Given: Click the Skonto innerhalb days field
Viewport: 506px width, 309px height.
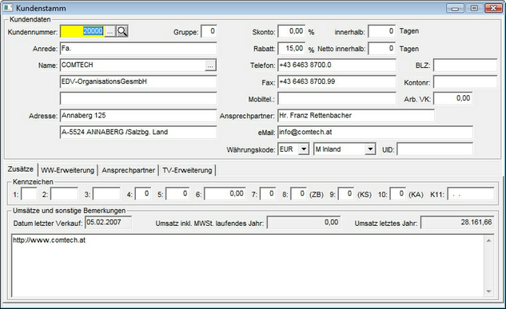Looking at the screenshot, I should pos(381,31).
